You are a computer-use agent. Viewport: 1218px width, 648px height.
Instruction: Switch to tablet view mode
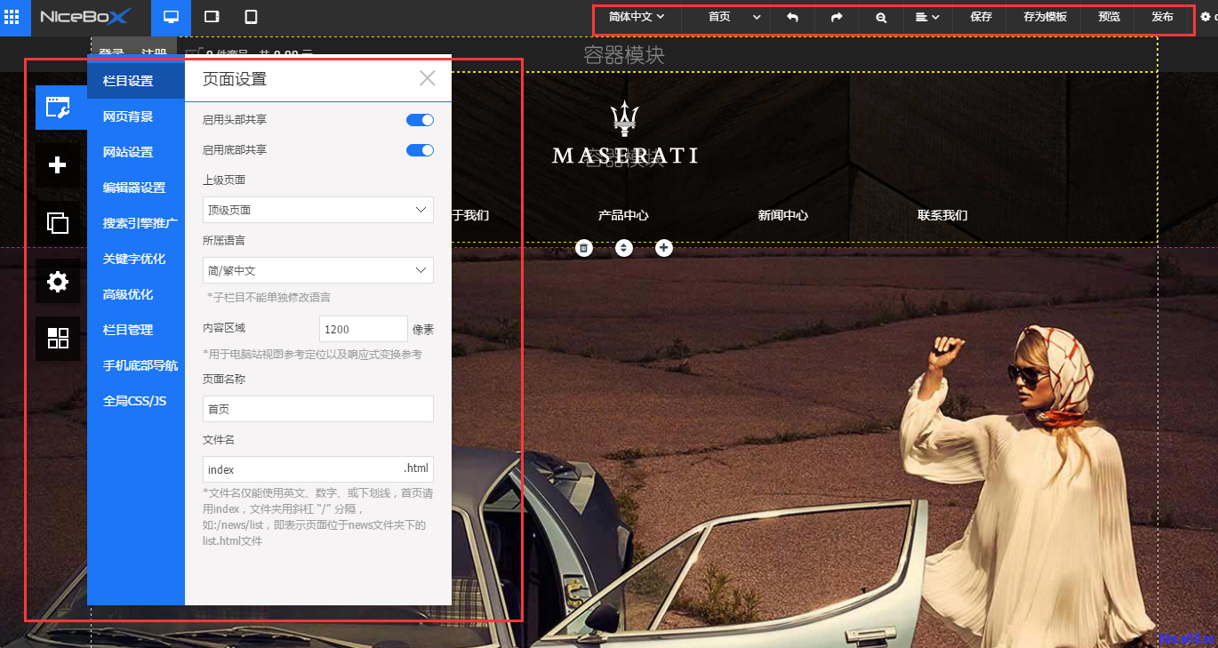click(212, 17)
